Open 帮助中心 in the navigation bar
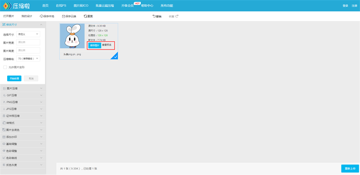This screenshot has width=360, height=175. [147, 6]
